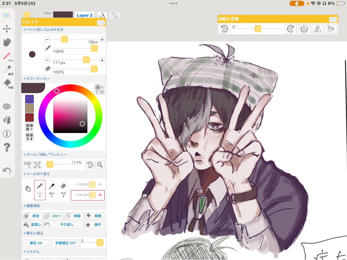Select the eraser 円形 tool in the sidebar
This screenshot has width=347, height=260.
(8, 84)
